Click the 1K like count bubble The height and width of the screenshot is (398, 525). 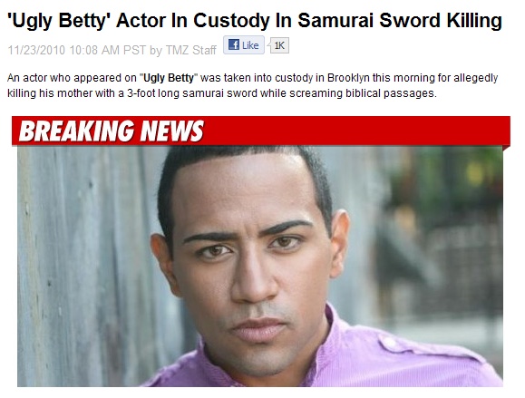[x=279, y=45]
